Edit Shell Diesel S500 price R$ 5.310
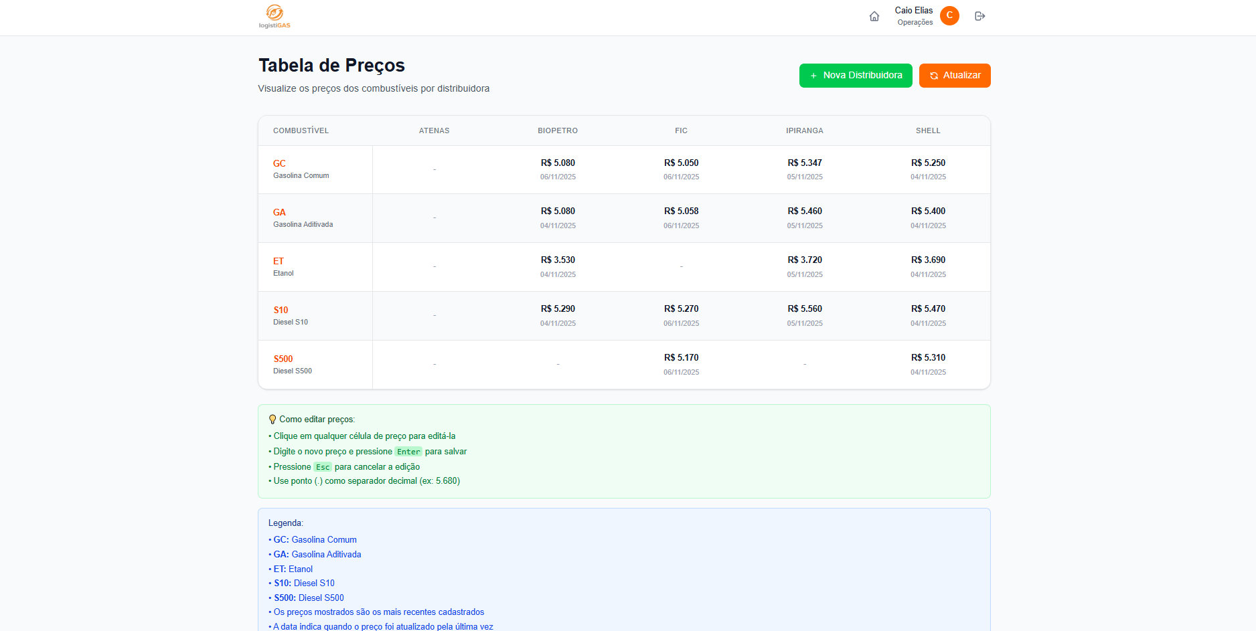The height and width of the screenshot is (631, 1256). pyautogui.click(x=928, y=358)
